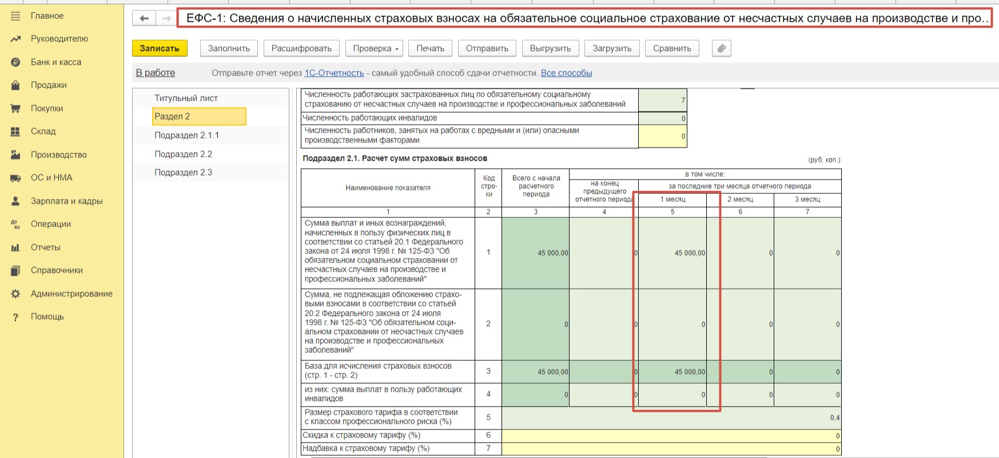Click the Заполнить button

(229, 49)
